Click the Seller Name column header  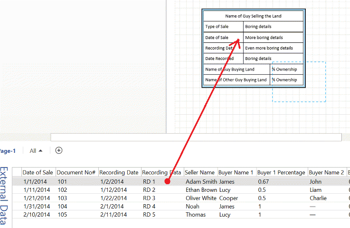pos(200,172)
